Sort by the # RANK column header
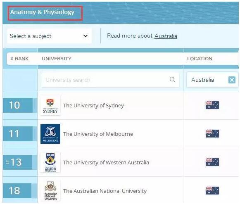The image size is (240, 204). click(19, 59)
